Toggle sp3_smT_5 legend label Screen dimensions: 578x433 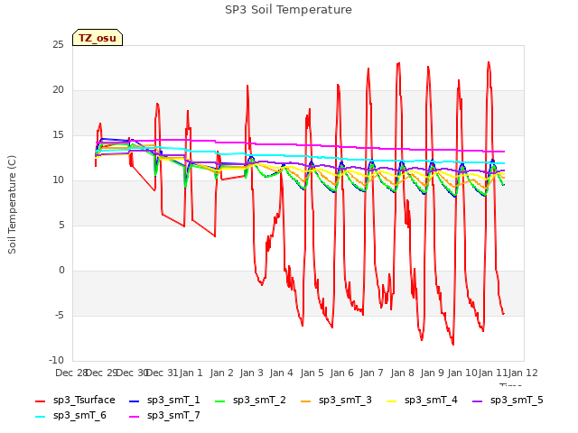tap(517, 400)
